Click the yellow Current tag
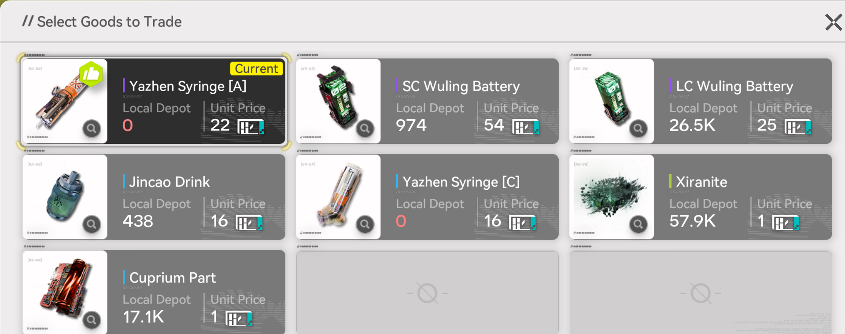Screen dimensions: 845x334 pos(256,69)
